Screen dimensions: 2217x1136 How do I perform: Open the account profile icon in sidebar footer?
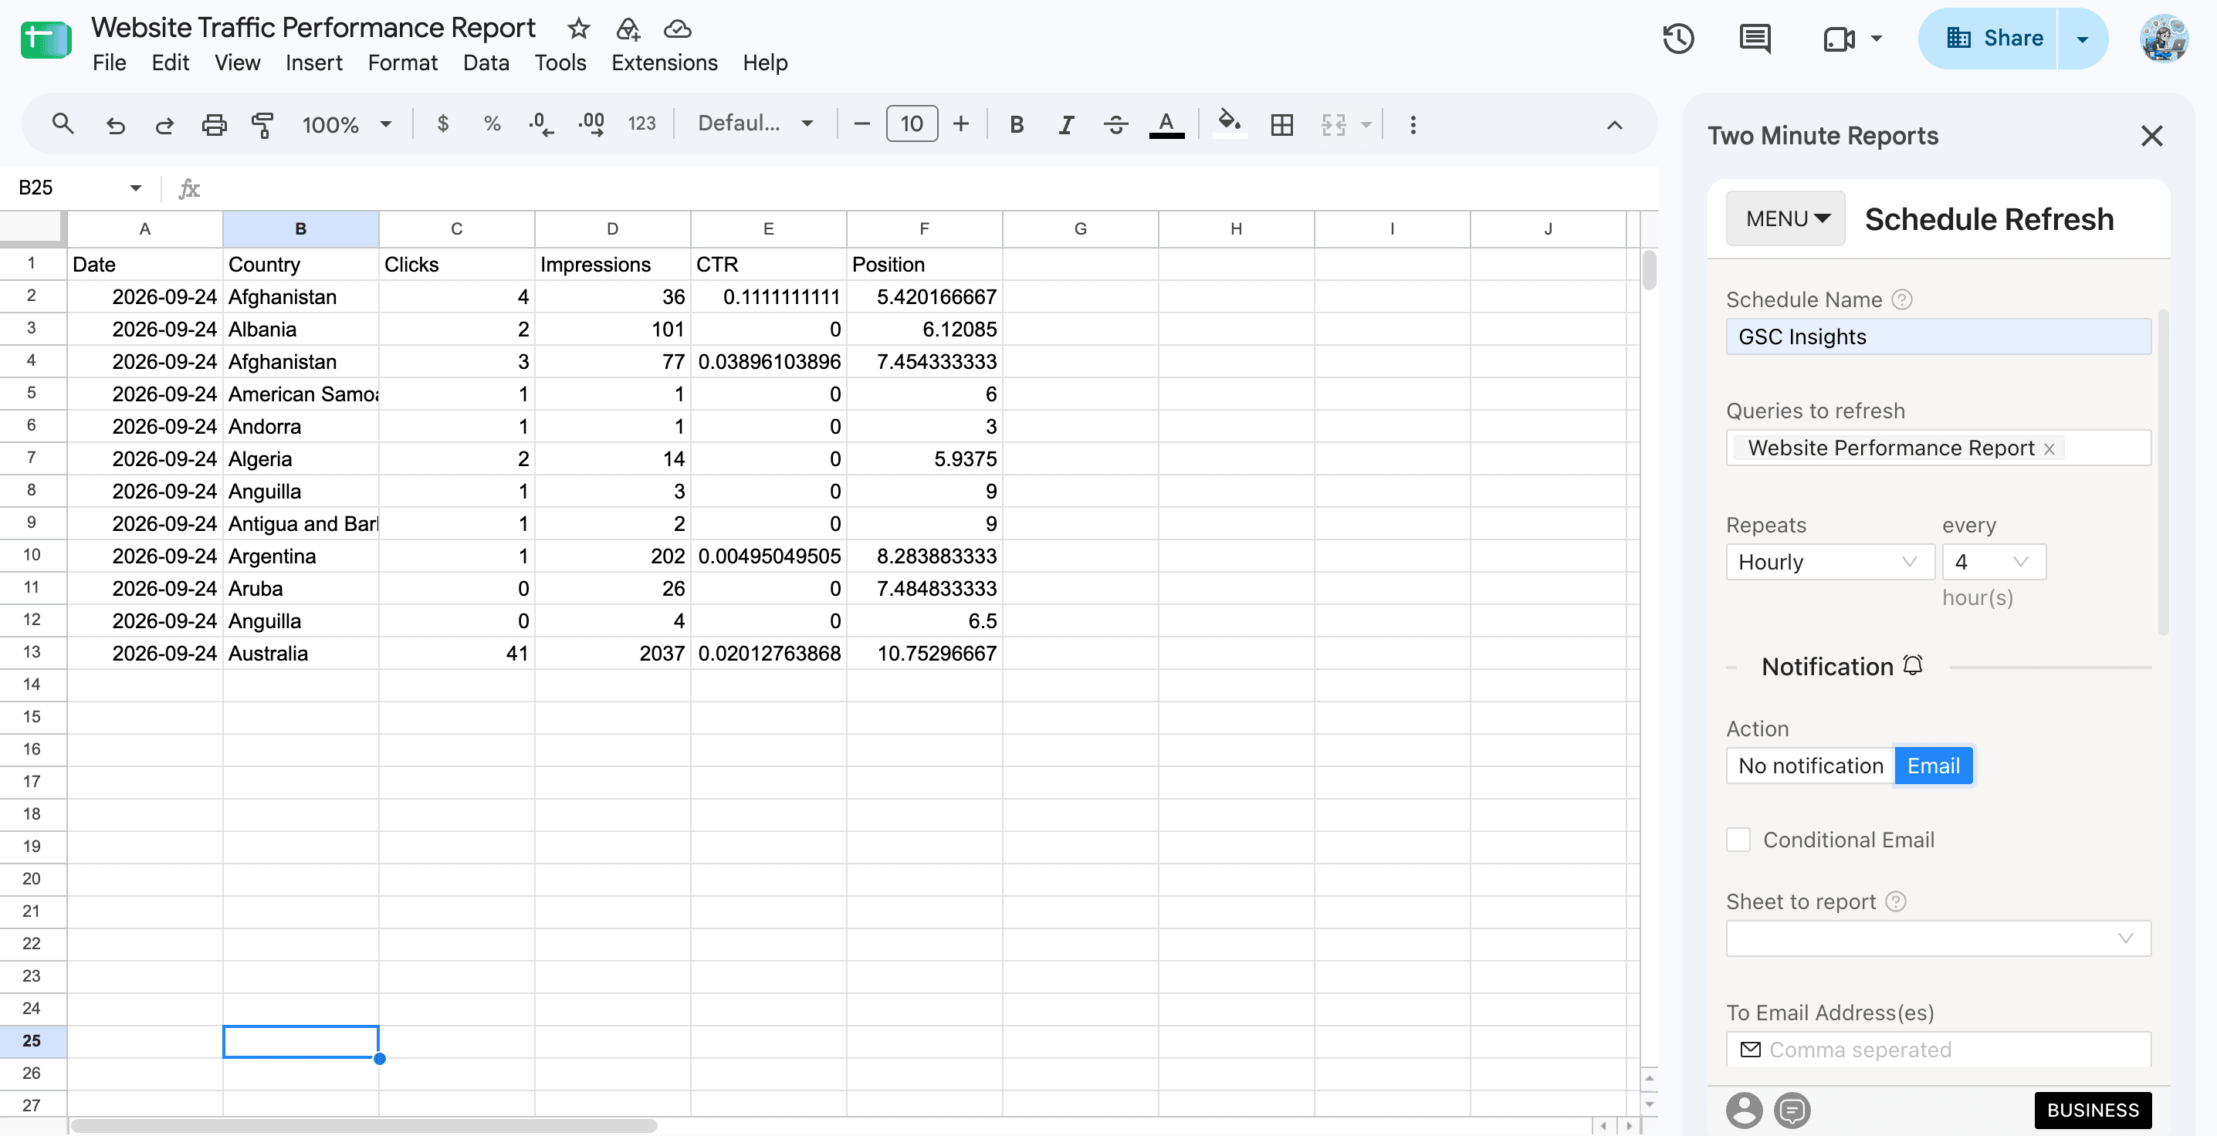tap(1745, 1111)
